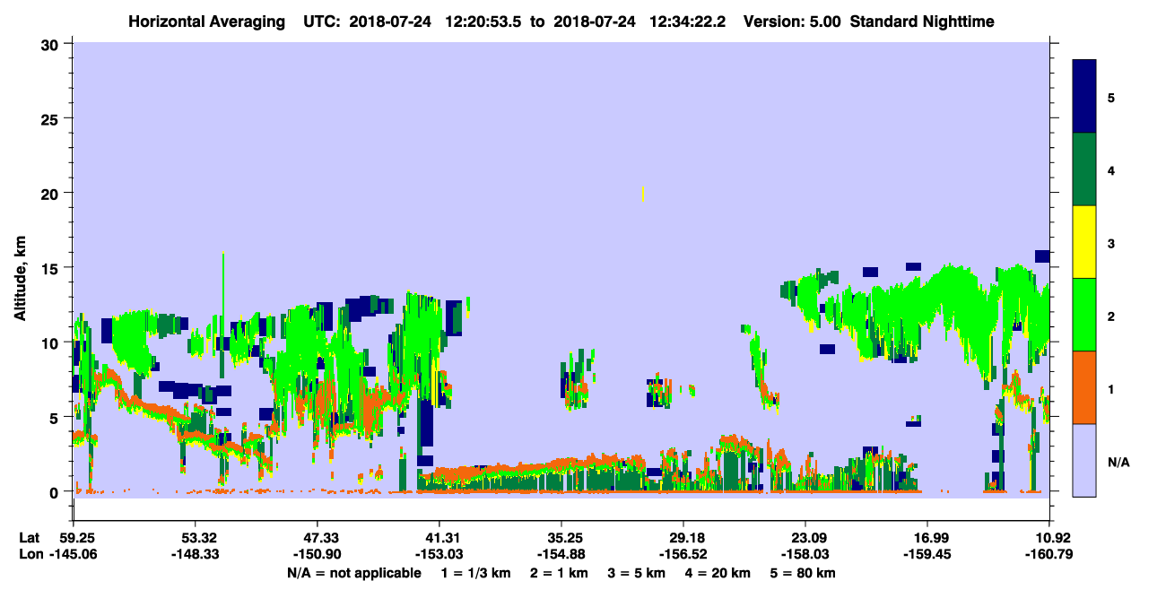Click the 'Version: 5.00' text
This screenshot has width=1166, height=598.
pyautogui.click(x=792, y=22)
